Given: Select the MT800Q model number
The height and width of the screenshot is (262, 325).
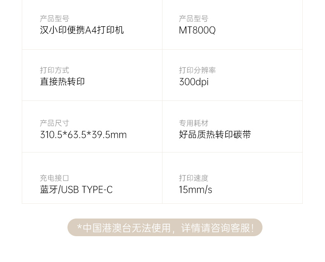Looking at the screenshot, I should (197, 30).
